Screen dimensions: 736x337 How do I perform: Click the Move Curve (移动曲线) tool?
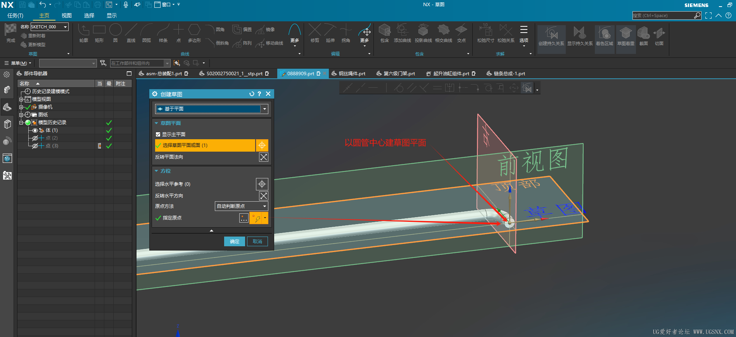pyautogui.click(x=269, y=43)
